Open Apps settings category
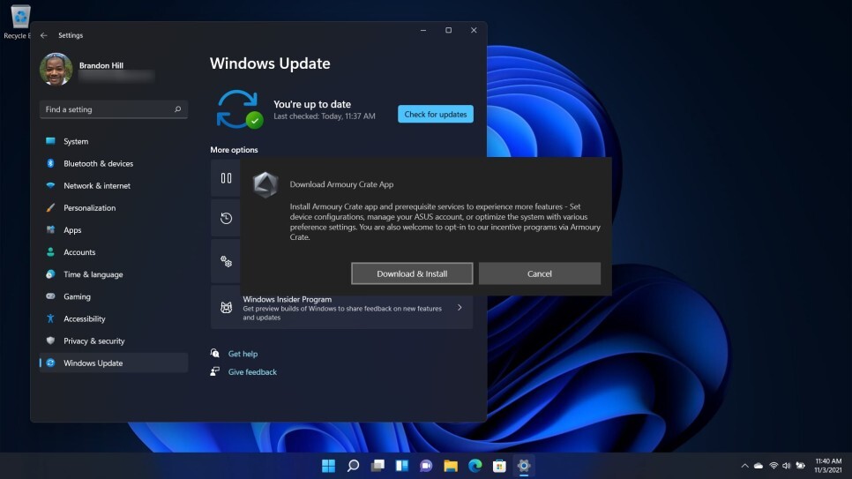This screenshot has height=479, width=852. [114, 230]
